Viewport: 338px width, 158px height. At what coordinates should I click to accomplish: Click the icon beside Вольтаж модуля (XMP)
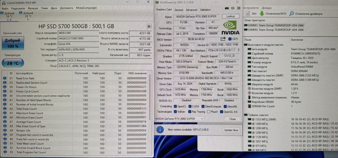tap(250, 89)
